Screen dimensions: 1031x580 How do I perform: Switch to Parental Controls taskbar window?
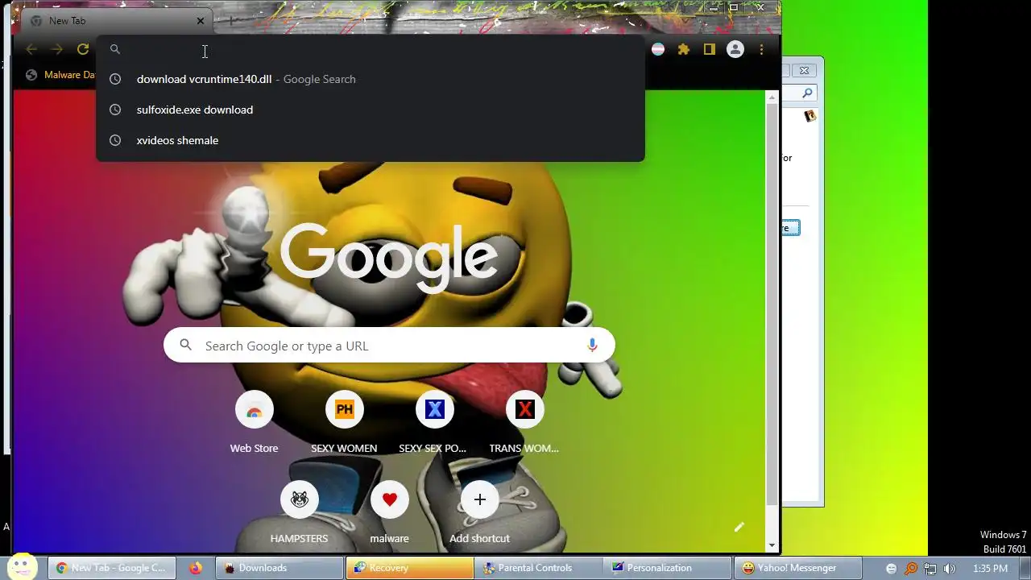(538, 568)
